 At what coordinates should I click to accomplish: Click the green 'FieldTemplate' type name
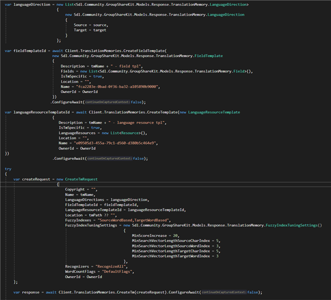pyautogui.click(x=208, y=56)
